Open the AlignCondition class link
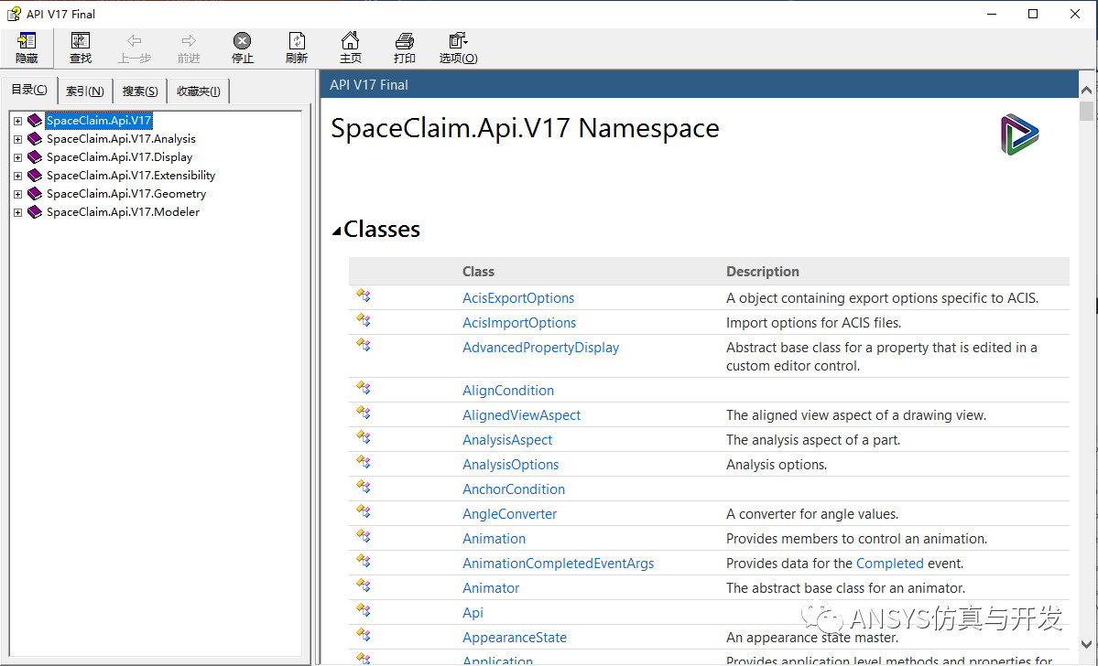The image size is (1098, 666). point(507,391)
